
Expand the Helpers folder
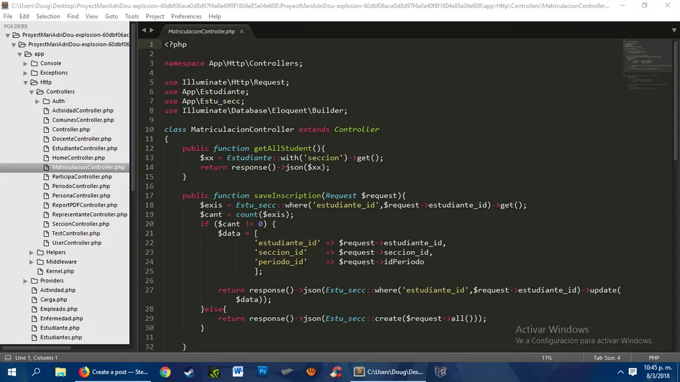tap(32, 252)
